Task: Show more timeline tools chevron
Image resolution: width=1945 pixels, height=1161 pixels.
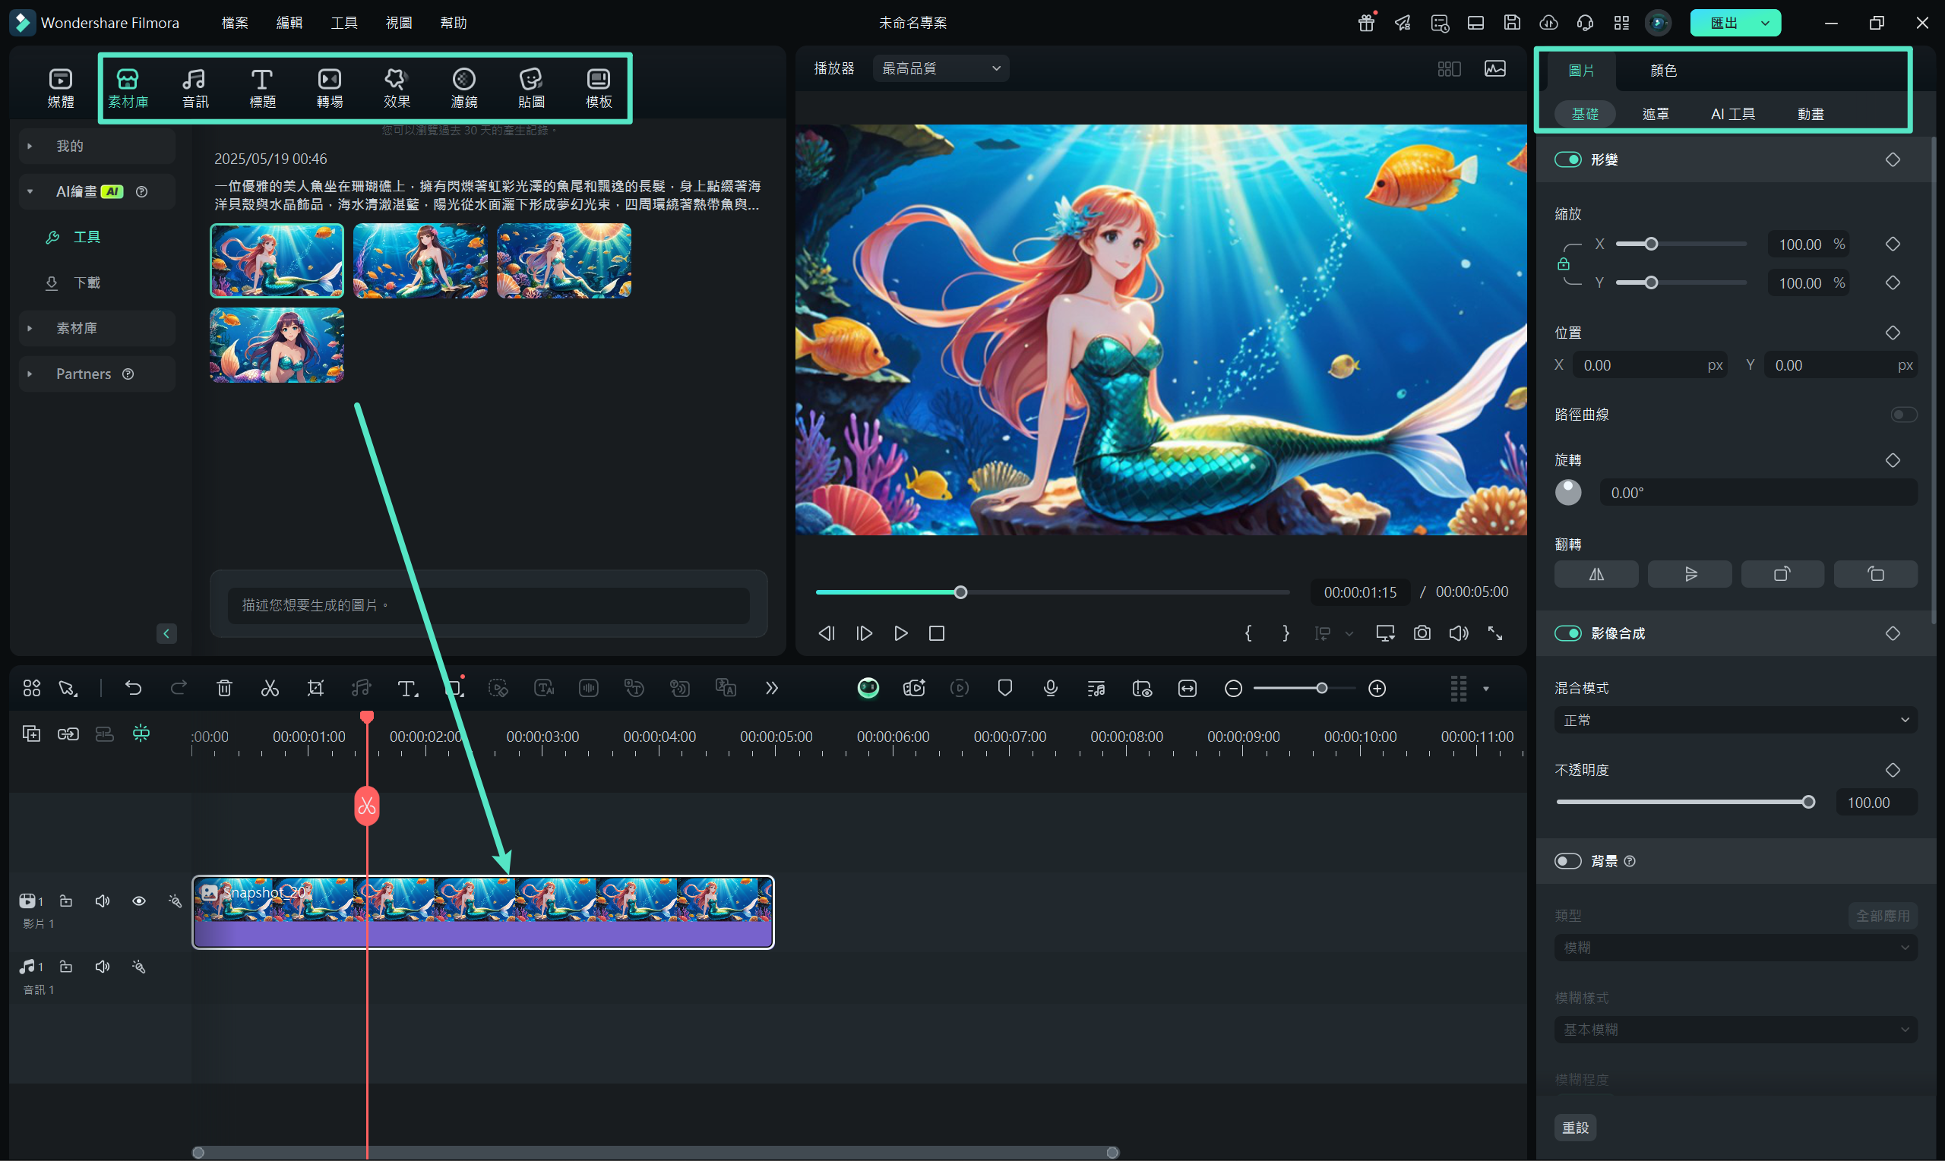Action: point(772,689)
